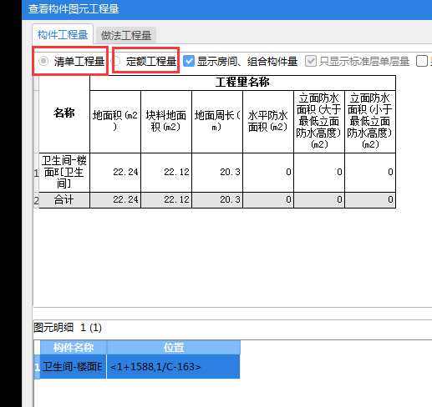Viewport: 432px width, 407px height.
Task: Click the 工程量名称 header
Action: point(242,83)
